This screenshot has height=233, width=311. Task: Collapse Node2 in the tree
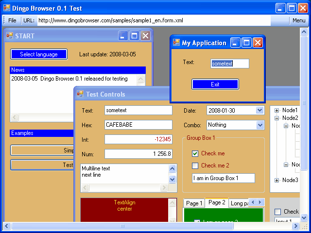coord(276,118)
